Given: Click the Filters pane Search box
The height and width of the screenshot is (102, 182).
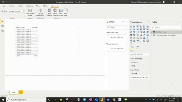Looking at the screenshot, I should [117, 27].
